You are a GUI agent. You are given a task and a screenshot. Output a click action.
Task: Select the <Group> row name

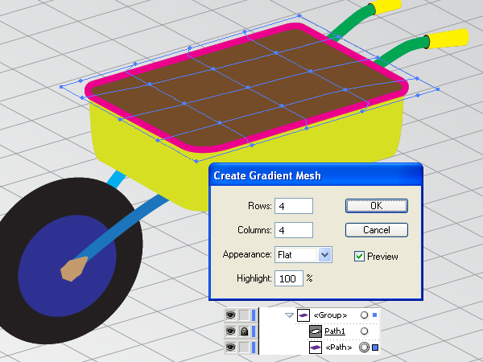click(x=330, y=315)
